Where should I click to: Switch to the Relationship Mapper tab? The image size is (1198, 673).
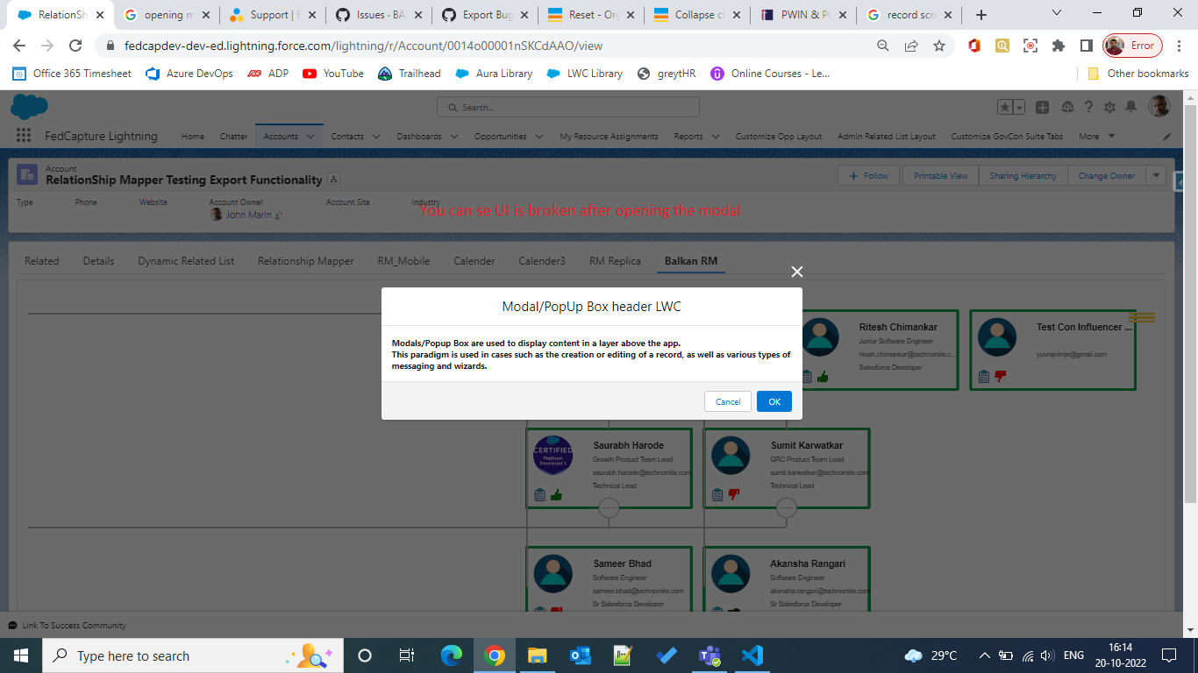(304, 260)
